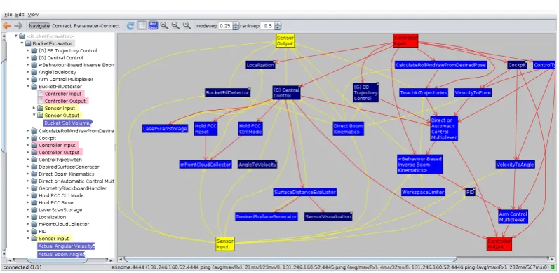Decrease the ranksep spinner value
The height and width of the screenshot is (273, 559).
pos(278,28)
